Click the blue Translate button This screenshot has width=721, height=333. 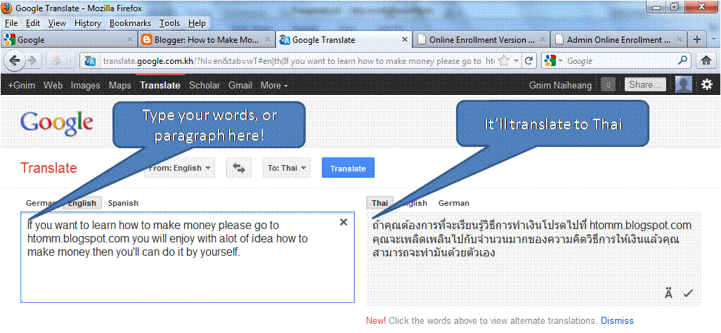click(348, 168)
